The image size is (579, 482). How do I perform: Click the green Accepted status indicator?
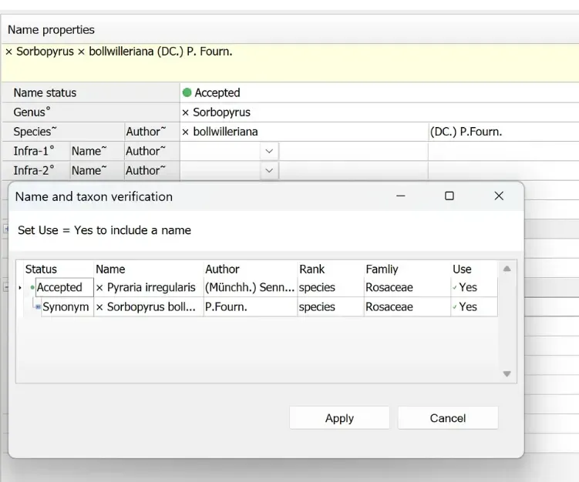[x=187, y=92]
